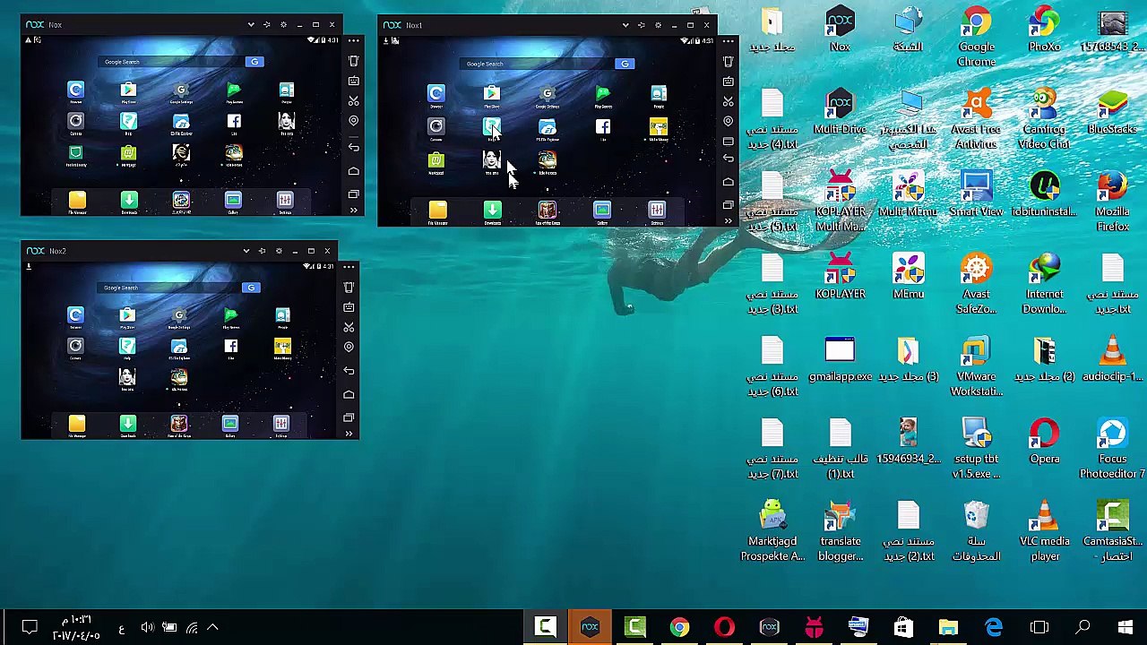Open system settings gear in Nox title bar

(x=283, y=25)
